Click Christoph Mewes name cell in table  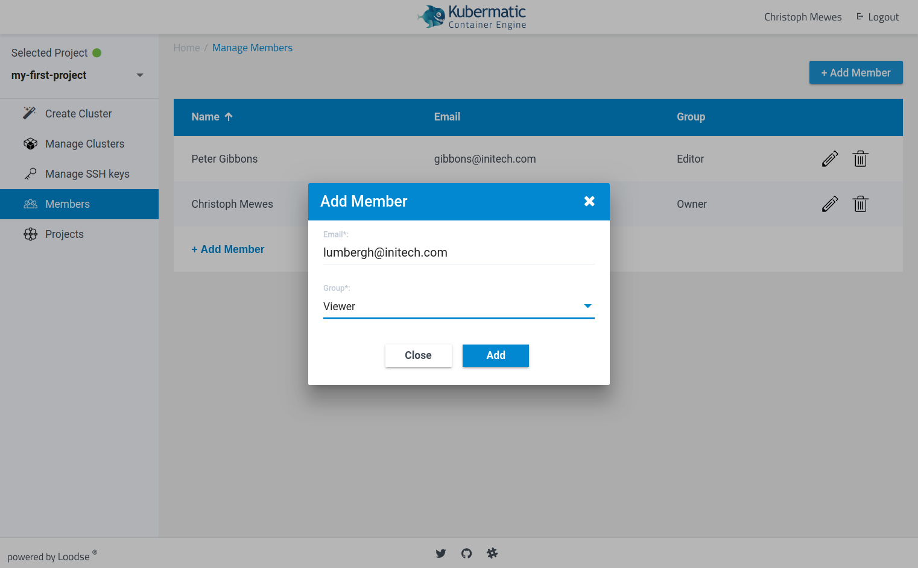(x=232, y=204)
